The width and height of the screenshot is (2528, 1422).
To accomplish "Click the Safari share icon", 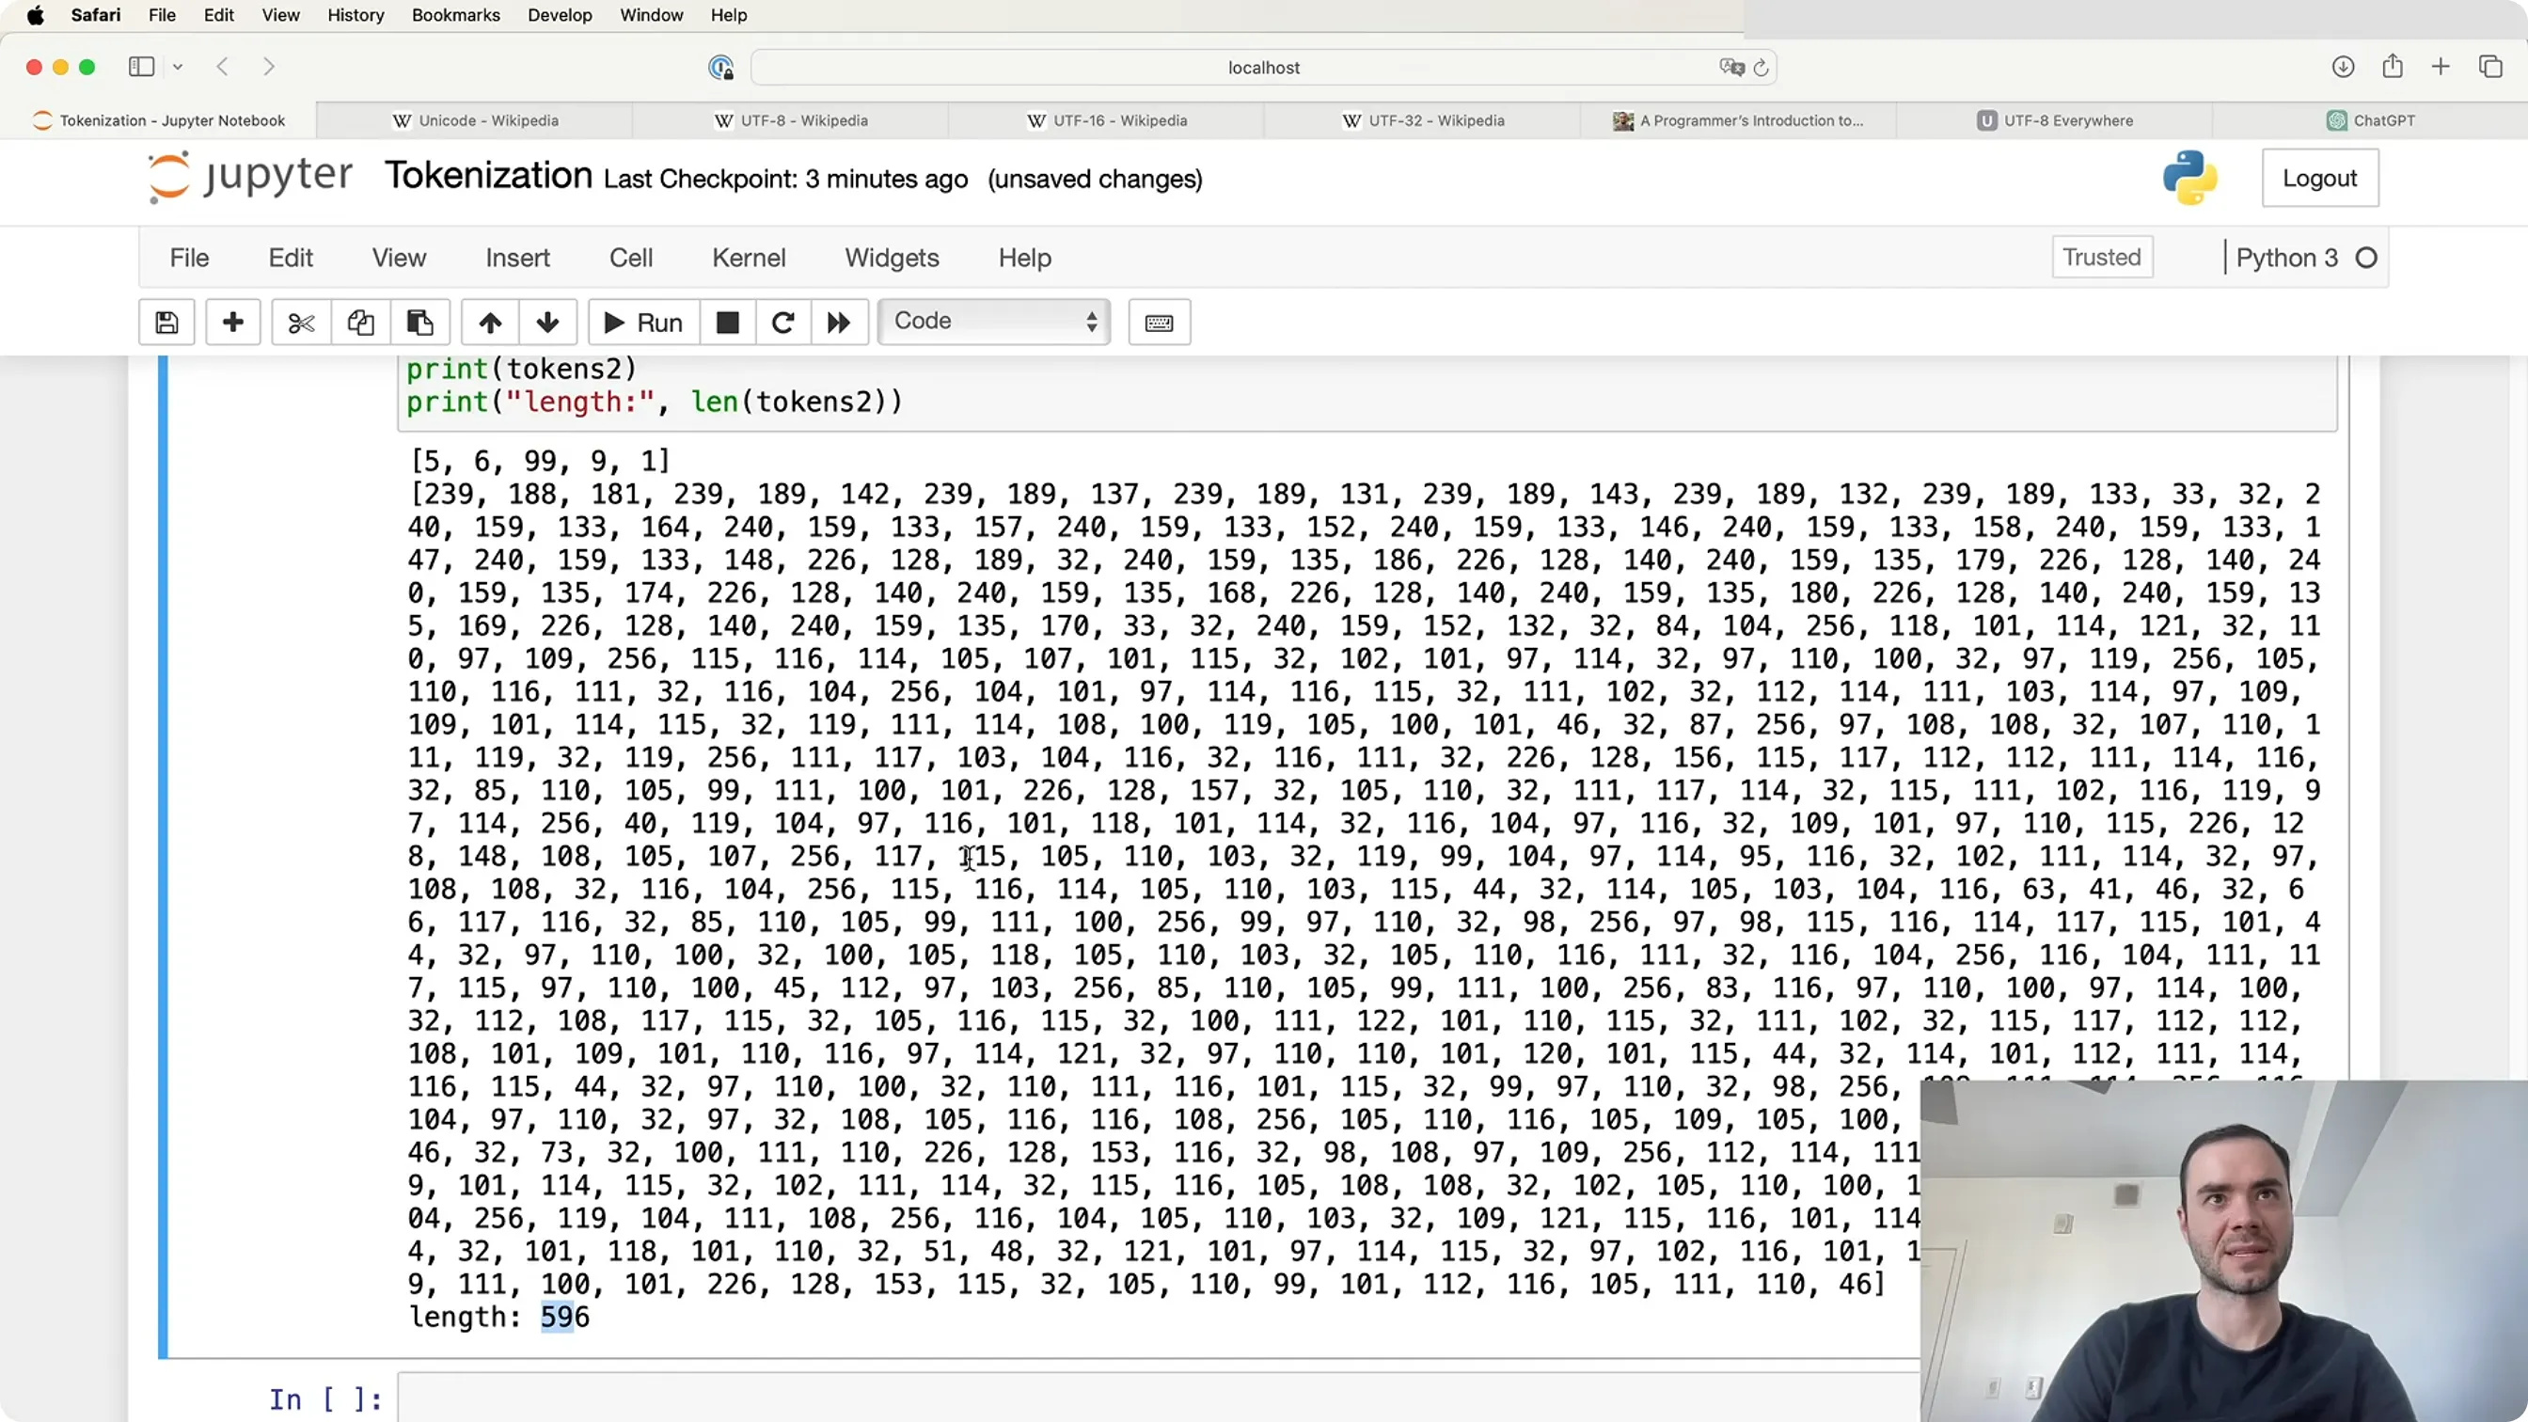I will 2392,66.
